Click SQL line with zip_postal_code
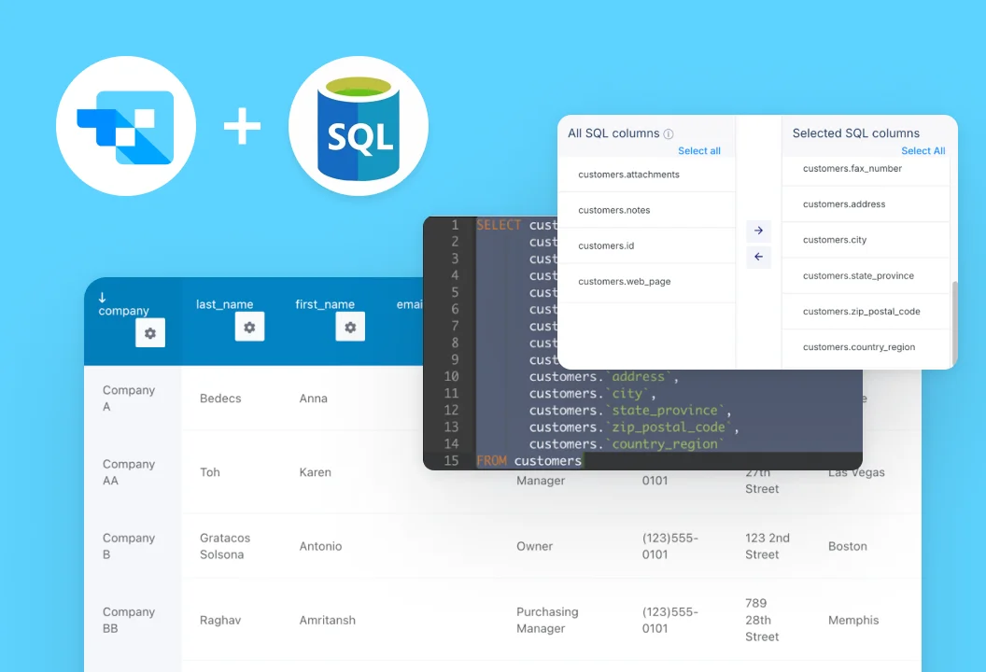The height and width of the screenshot is (672, 986). point(634,427)
